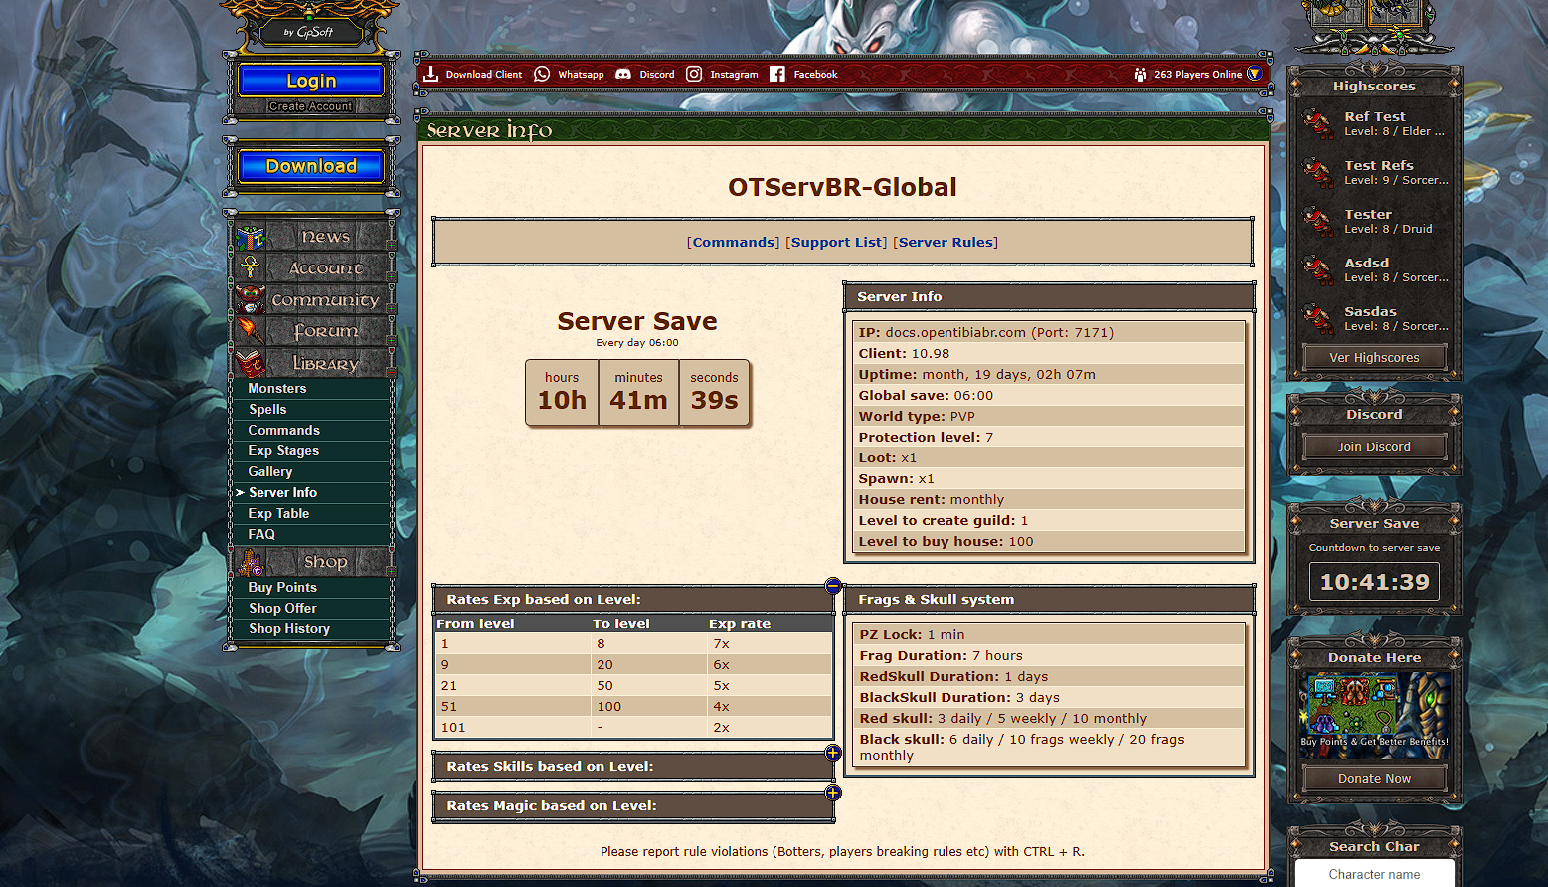1548x887 pixels.
Task: Collapse the Rates Exp based on Level panel
Action: click(x=833, y=586)
